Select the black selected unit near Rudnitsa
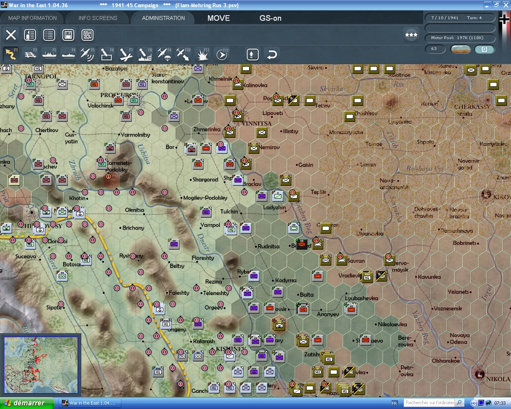511x409 pixels. pyautogui.click(x=302, y=244)
